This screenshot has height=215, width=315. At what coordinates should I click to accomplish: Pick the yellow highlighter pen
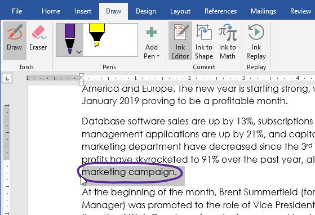click(x=97, y=35)
